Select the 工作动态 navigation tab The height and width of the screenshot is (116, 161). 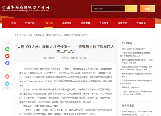coord(48,23)
